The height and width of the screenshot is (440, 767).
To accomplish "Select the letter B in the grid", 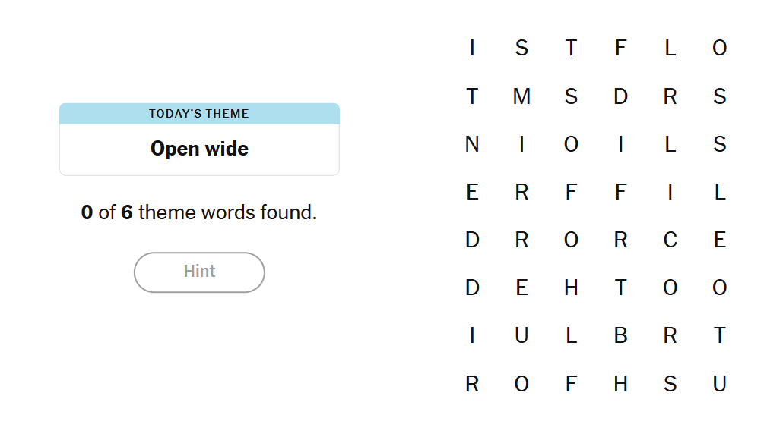I will click(x=620, y=335).
